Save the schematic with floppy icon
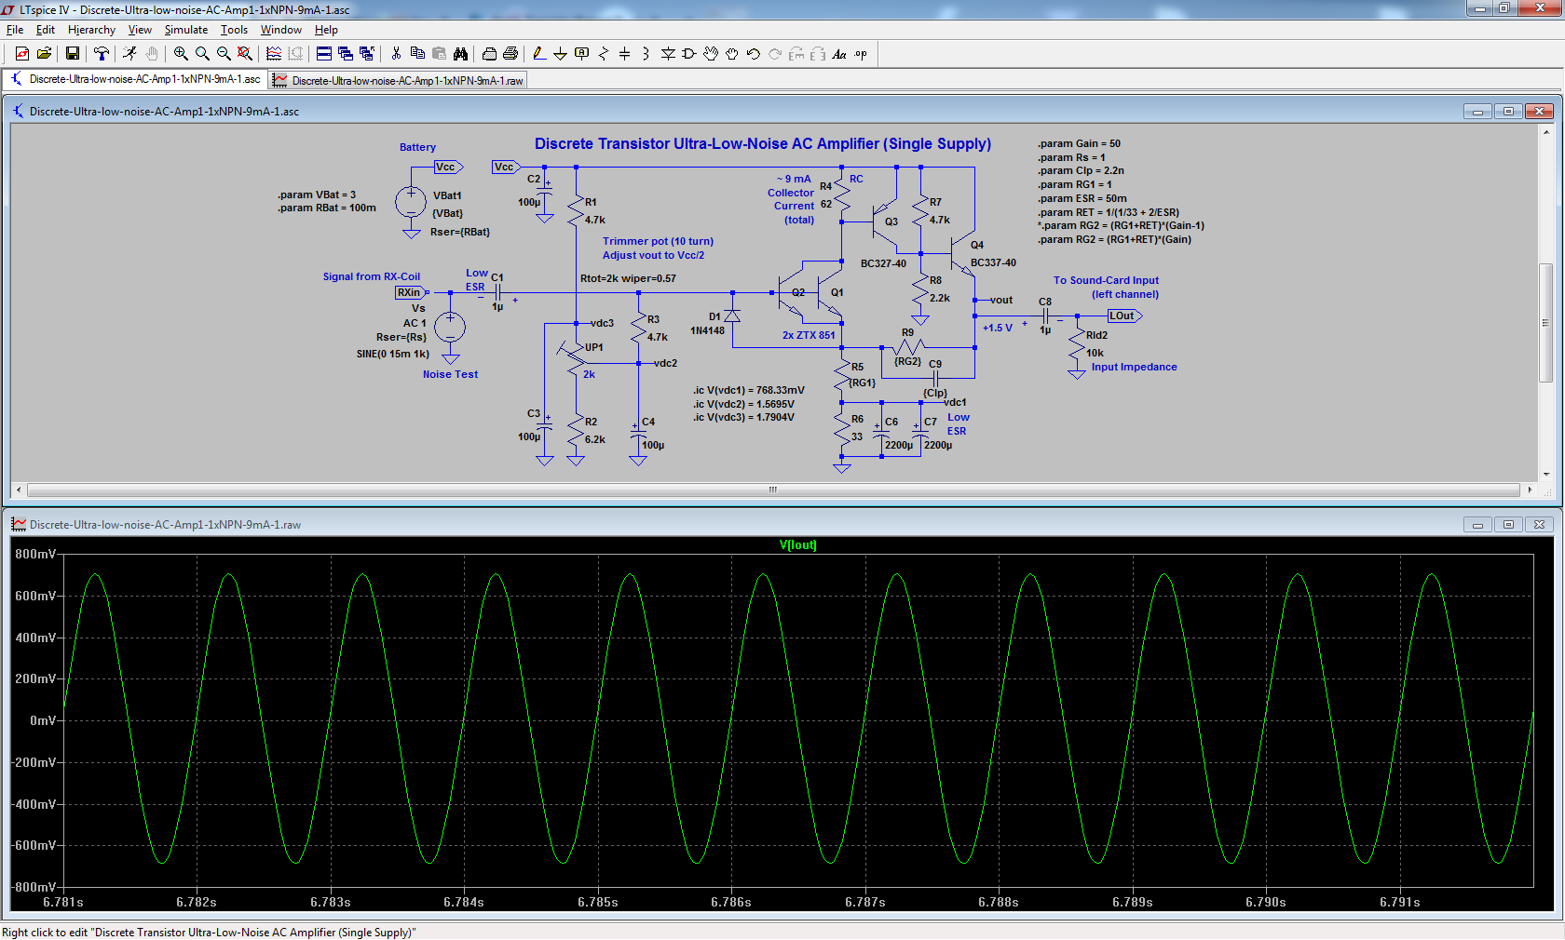The height and width of the screenshot is (940, 1565). click(72, 54)
